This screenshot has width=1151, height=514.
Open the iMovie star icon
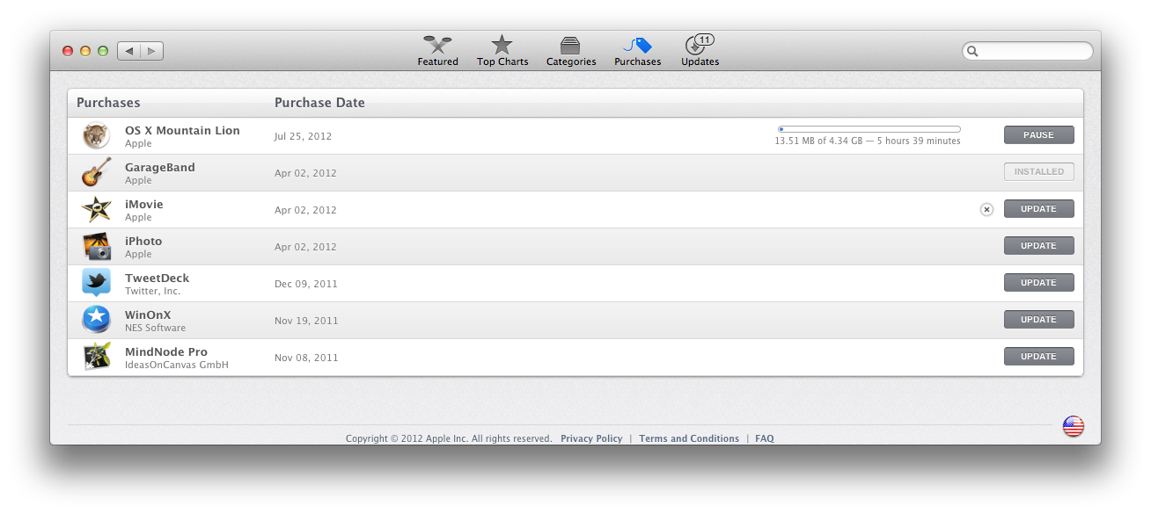point(96,210)
